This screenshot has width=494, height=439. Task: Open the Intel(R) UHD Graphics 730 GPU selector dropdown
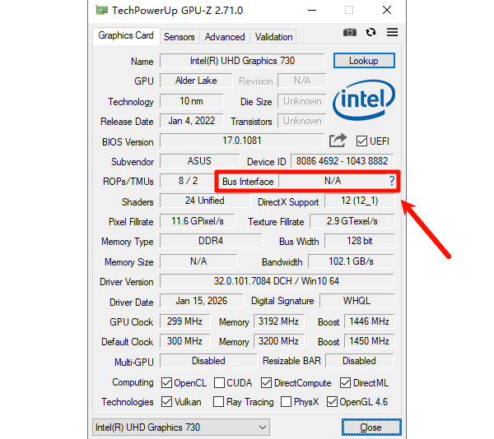coord(181,427)
